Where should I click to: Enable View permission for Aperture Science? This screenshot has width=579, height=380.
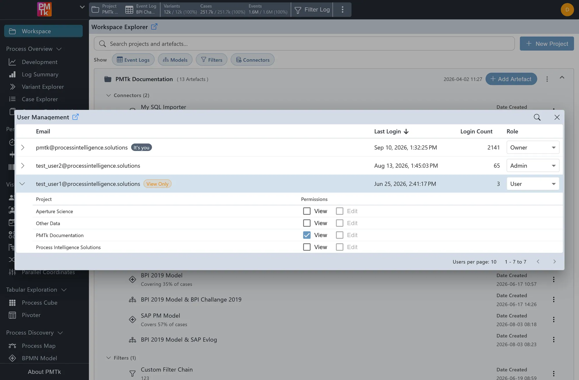coord(307,211)
